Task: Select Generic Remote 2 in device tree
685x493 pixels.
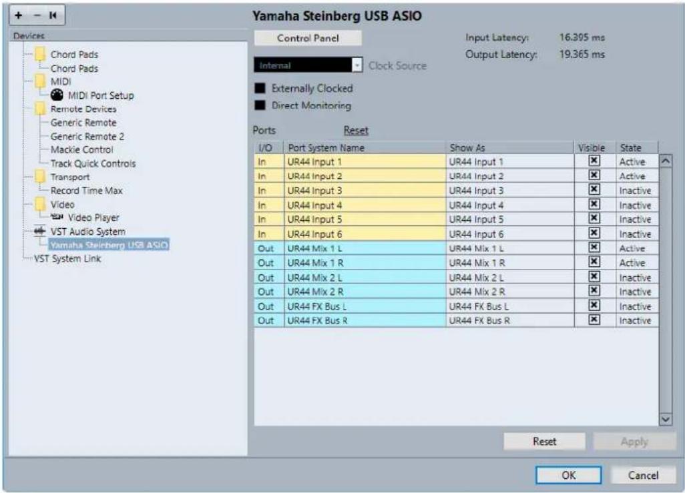Action: pyautogui.click(x=87, y=136)
